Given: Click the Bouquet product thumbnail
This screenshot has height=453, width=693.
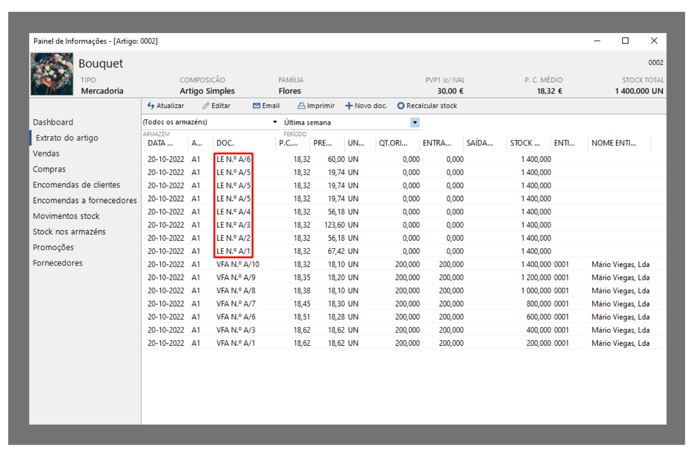Looking at the screenshot, I should 52,74.
